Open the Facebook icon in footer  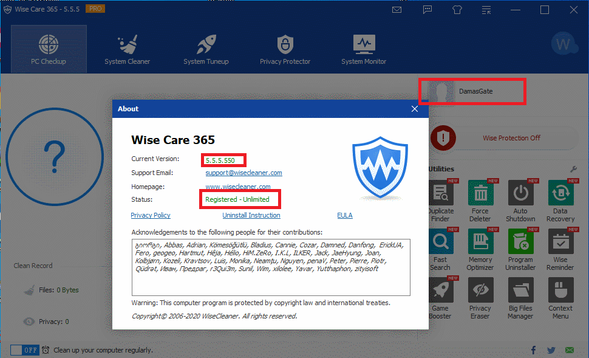pyautogui.click(x=533, y=350)
